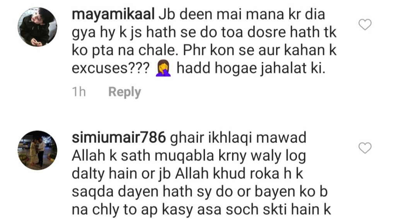Open mayamikaal's profile picture

(x=38, y=27)
